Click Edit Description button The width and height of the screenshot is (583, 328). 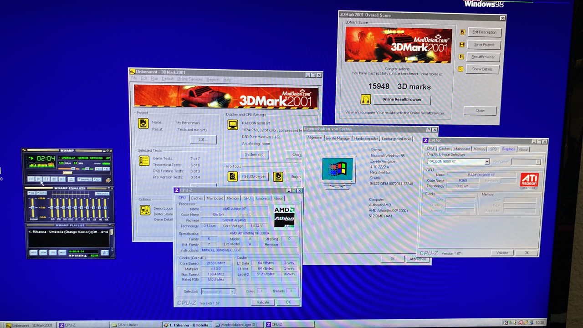click(x=485, y=32)
